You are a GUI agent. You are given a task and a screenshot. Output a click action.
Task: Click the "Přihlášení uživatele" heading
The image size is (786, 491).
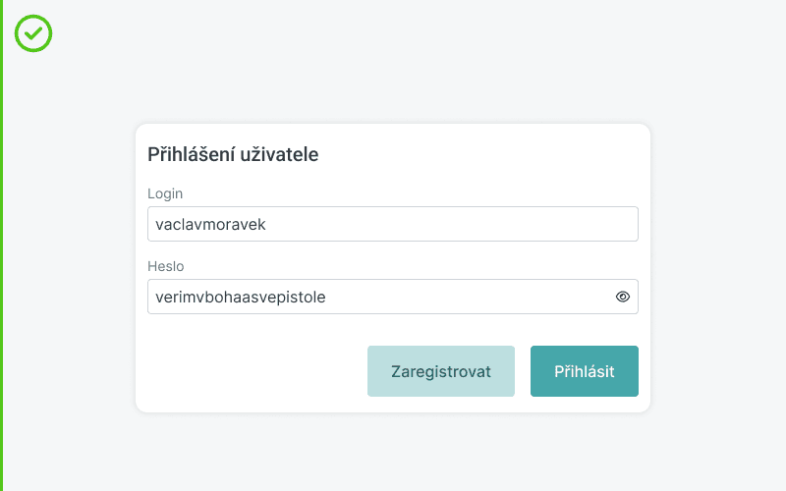point(233,154)
